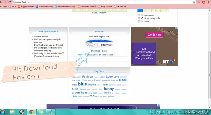Click Download Favicon
Screen dimensions: 211x115
click(99, 51)
